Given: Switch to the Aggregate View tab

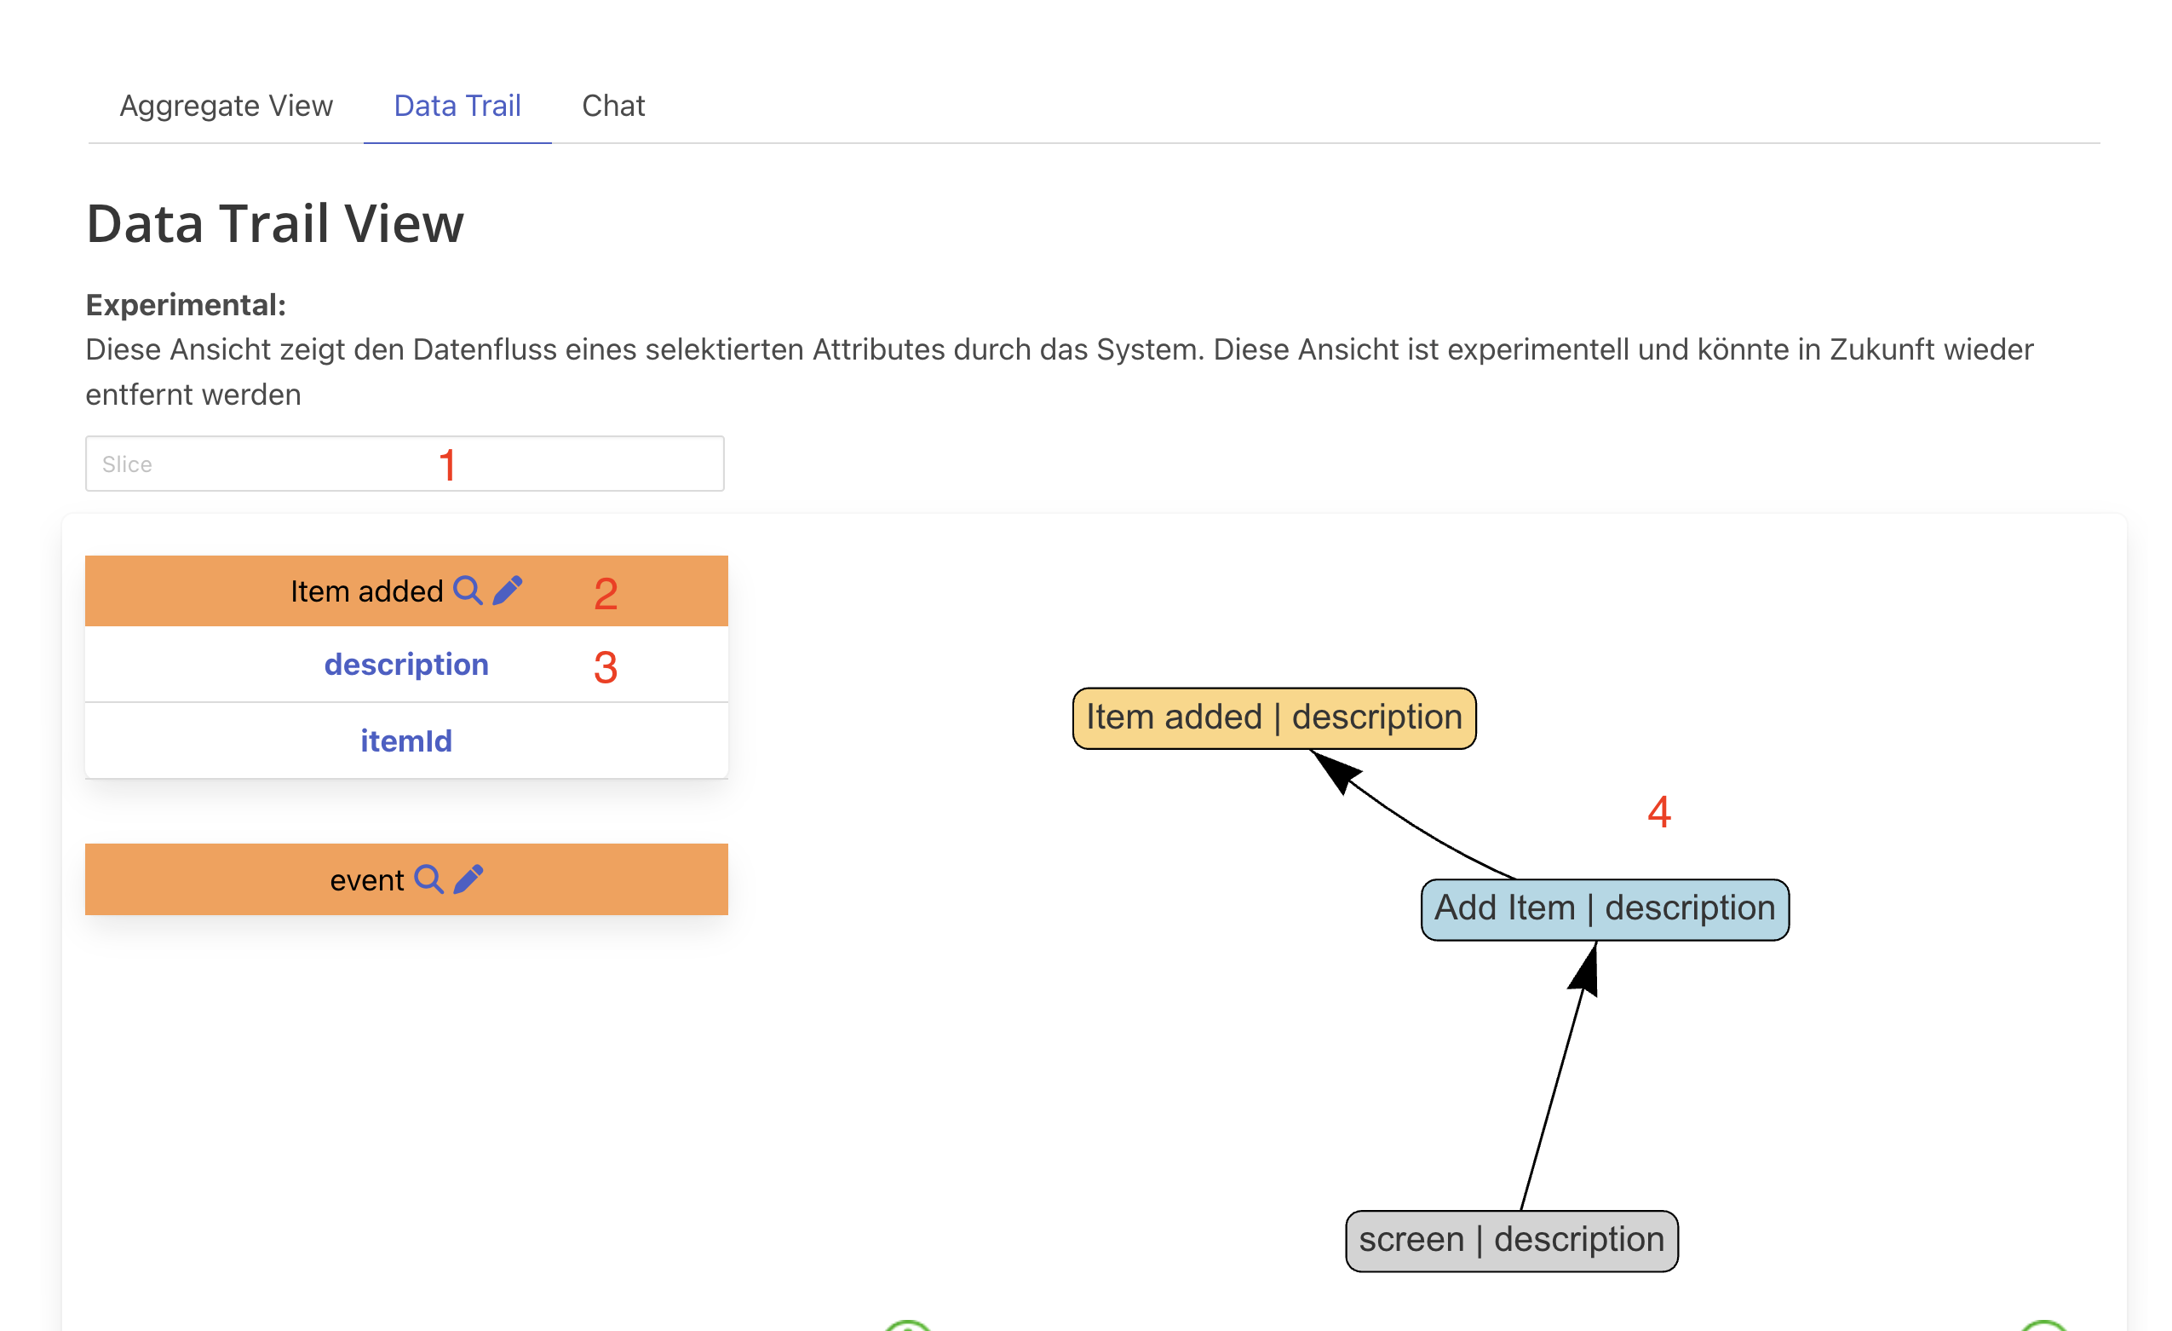Looking at the screenshot, I should coord(226,106).
